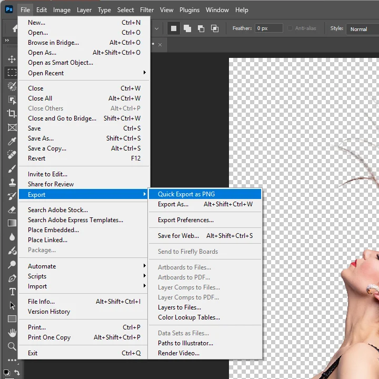The width and height of the screenshot is (379, 379).
Task: Select the Eraser tool
Action: pos(12,210)
